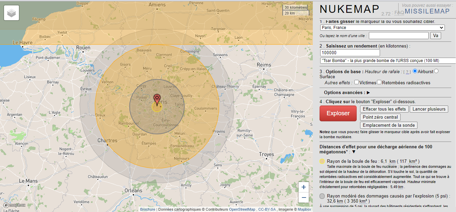Click the Étampes label on the map
The image size is (456, 212).
(149, 143)
